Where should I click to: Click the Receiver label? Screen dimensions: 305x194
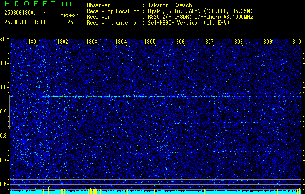click(98, 17)
